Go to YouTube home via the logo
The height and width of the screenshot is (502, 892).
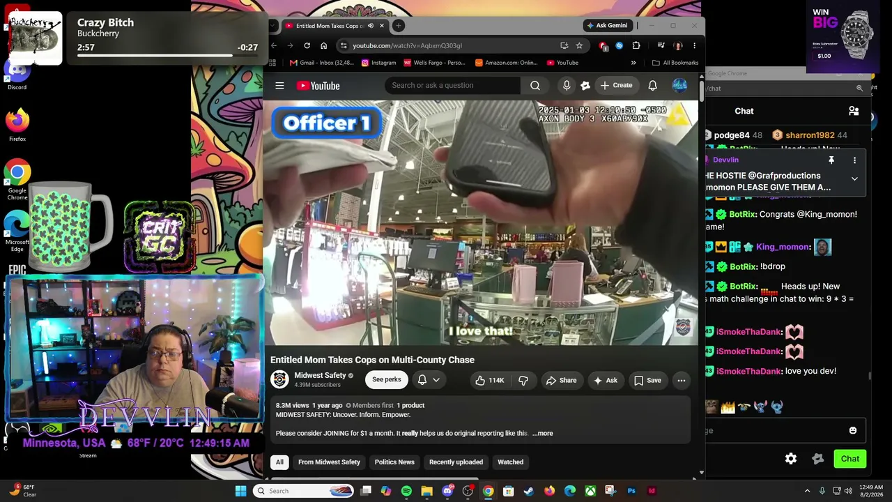pos(318,86)
